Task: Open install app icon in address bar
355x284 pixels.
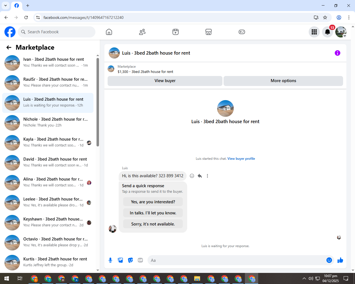Action: 316,17
